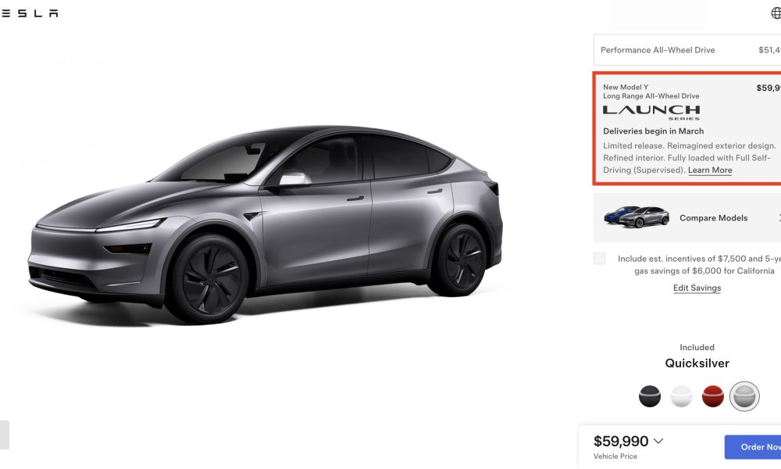Choose the Pearl White paint swatch
The image size is (781, 469).
coord(681,396)
